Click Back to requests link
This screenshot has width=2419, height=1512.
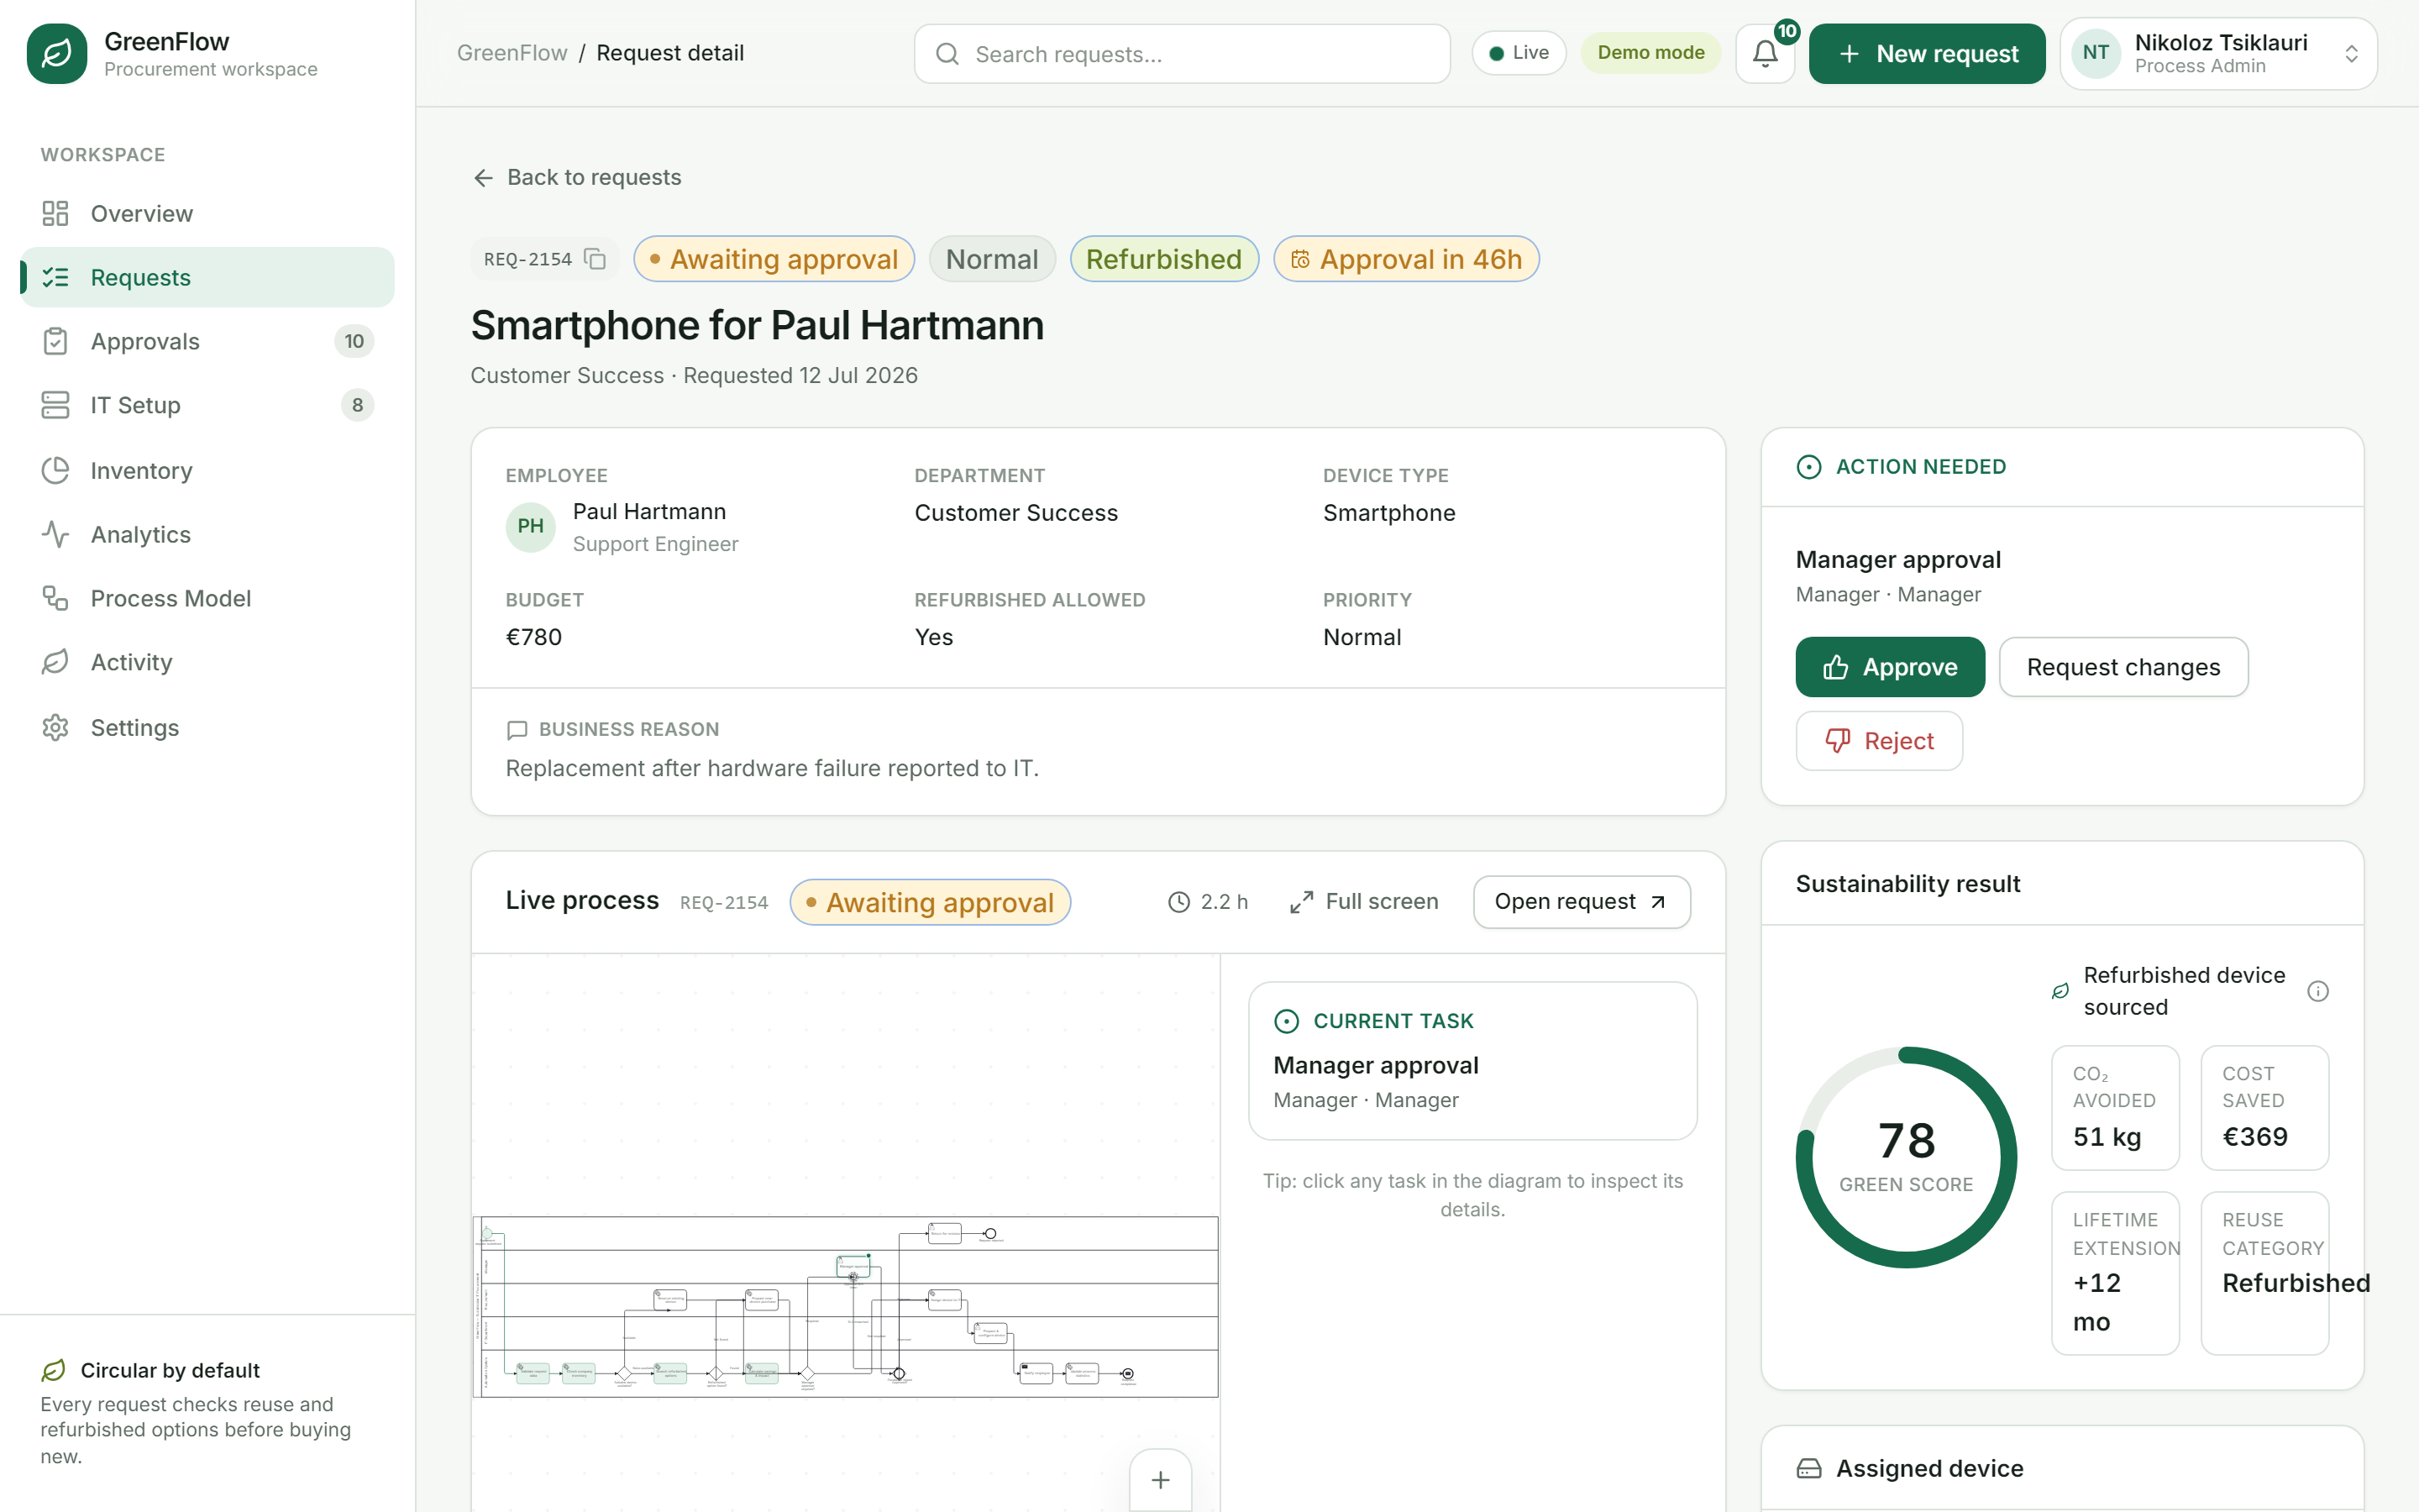click(577, 178)
